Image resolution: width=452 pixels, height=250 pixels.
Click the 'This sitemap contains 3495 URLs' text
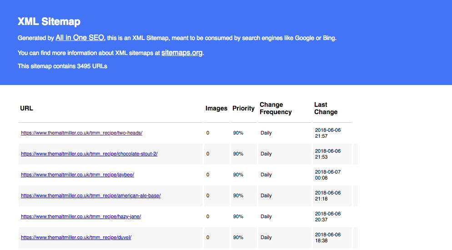pyautogui.click(x=62, y=66)
